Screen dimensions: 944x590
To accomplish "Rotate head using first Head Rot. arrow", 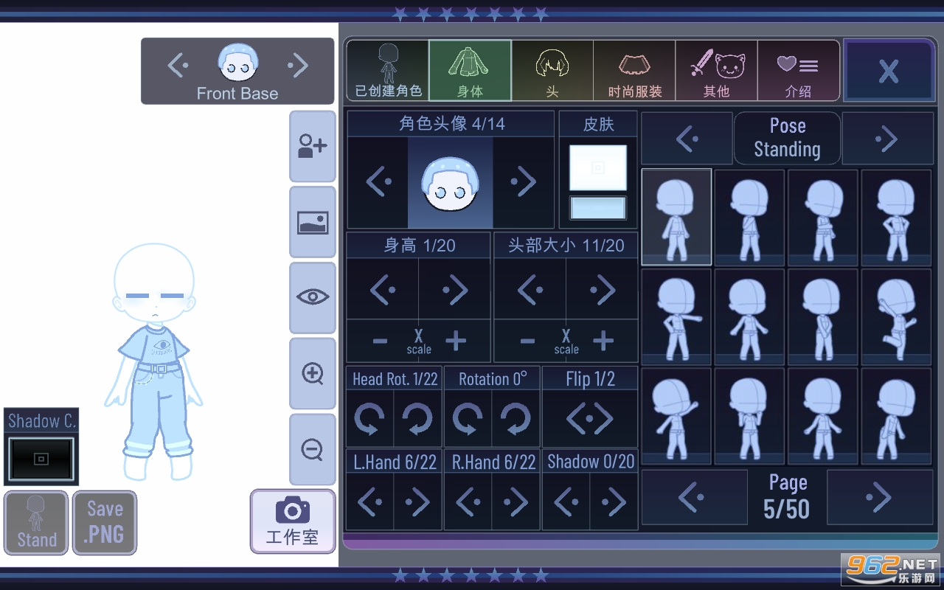I will point(369,419).
